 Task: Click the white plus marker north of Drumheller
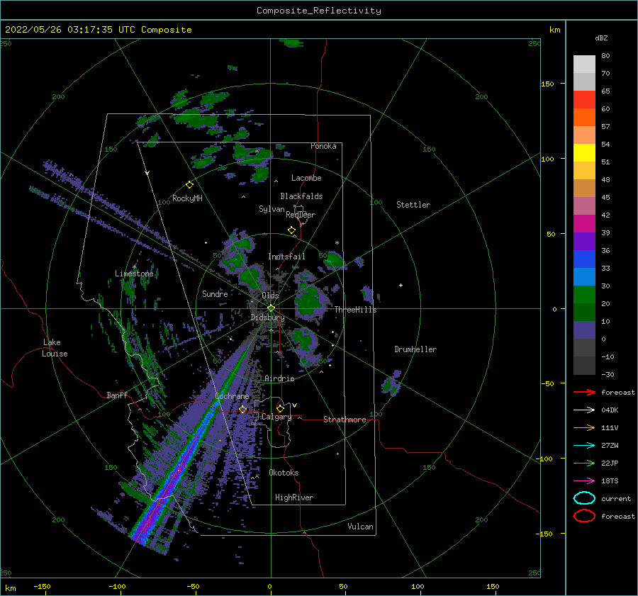pos(401,285)
